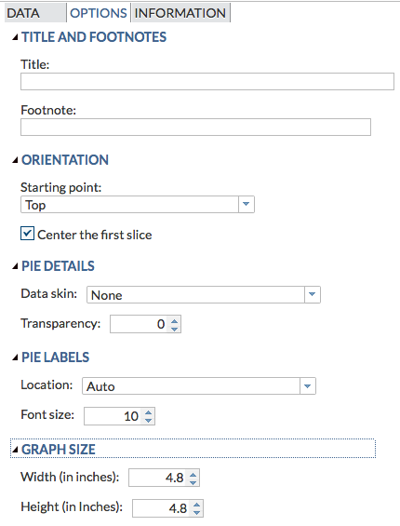Open the INFORMATION tab
Image resolution: width=400 pixels, height=526 pixels.
180,13
